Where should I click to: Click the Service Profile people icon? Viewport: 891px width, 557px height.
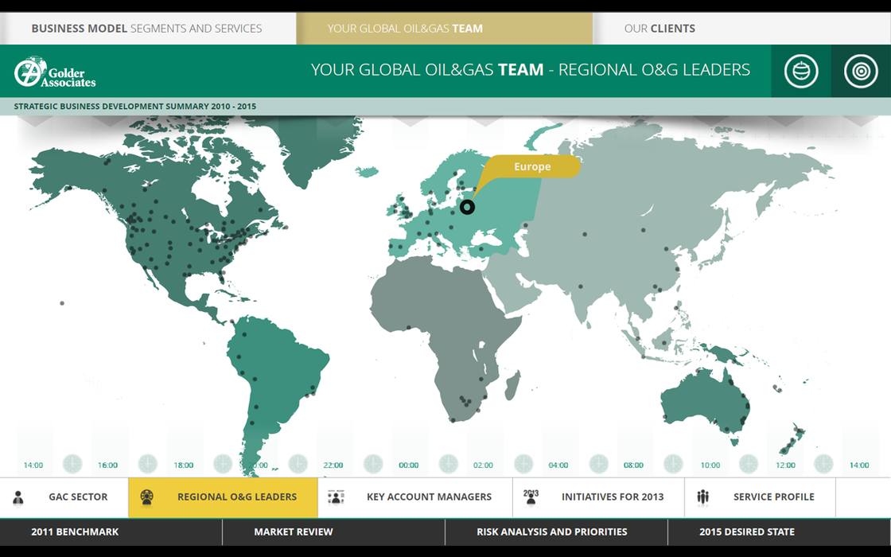702,497
